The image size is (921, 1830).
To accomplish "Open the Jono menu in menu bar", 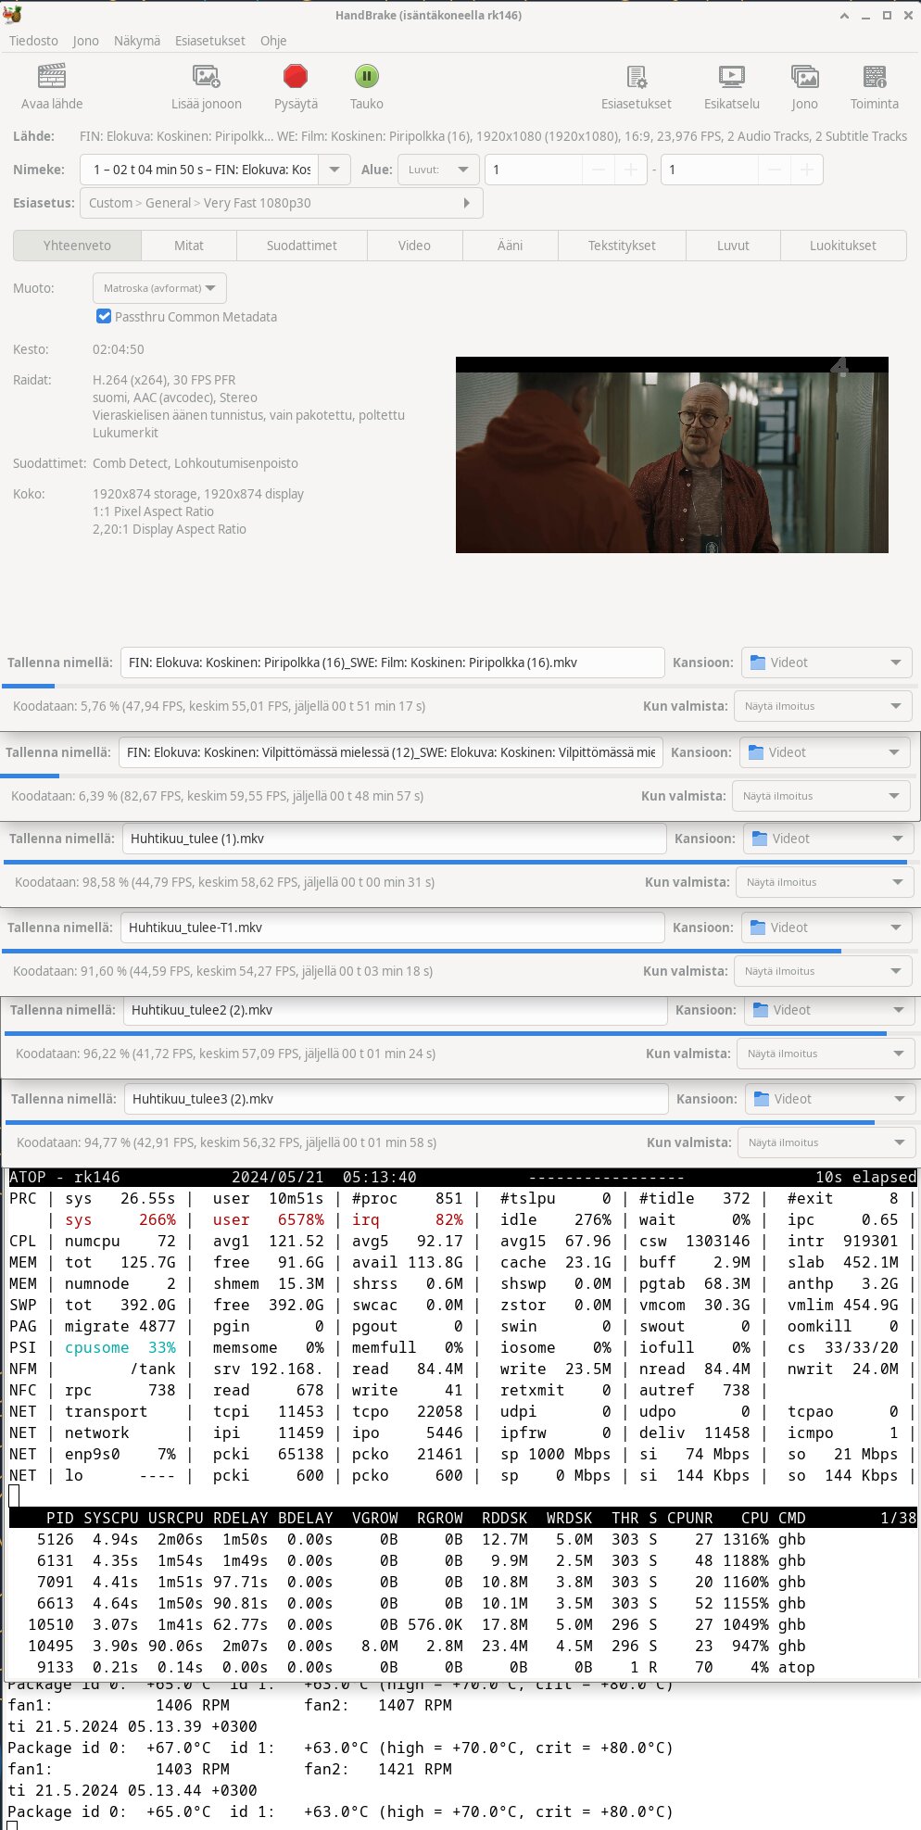I will click(x=85, y=41).
